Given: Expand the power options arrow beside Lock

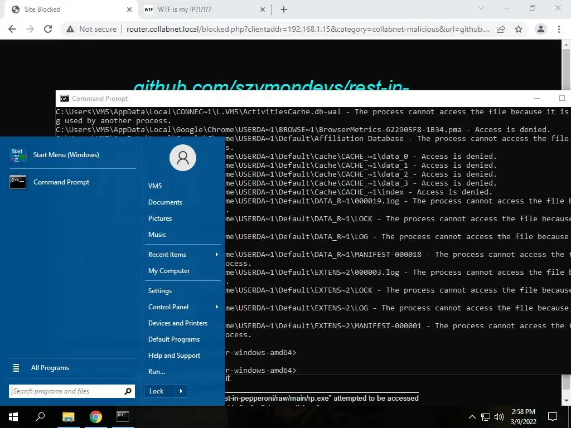Looking at the screenshot, I should (181, 391).
